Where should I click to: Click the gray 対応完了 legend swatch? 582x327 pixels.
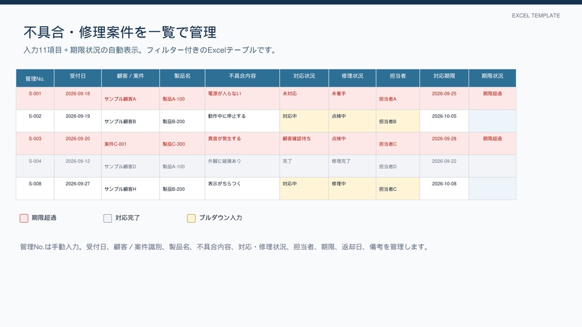[x=107, y=218]
